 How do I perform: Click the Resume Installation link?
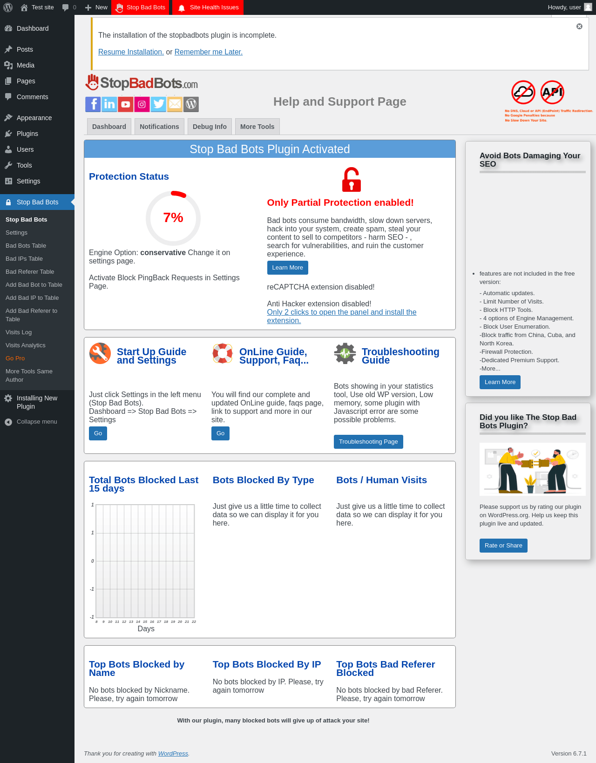pyautogui.click(x=131, y=52)
